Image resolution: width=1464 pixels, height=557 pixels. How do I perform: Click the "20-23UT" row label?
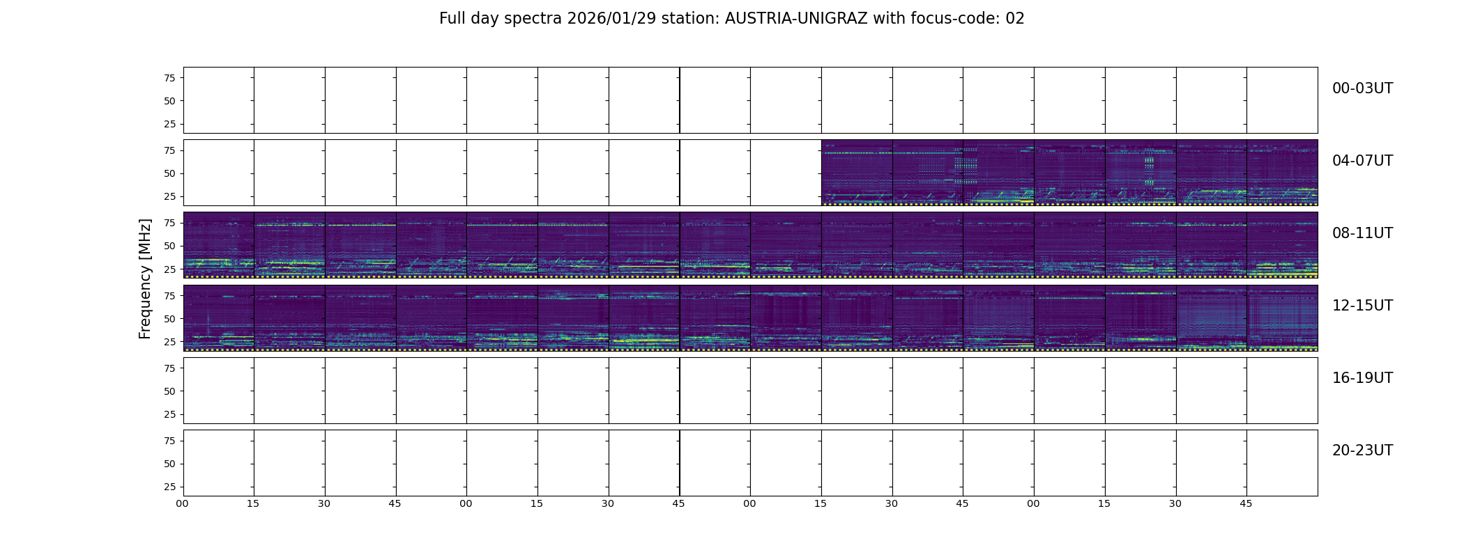point(1362,450)
